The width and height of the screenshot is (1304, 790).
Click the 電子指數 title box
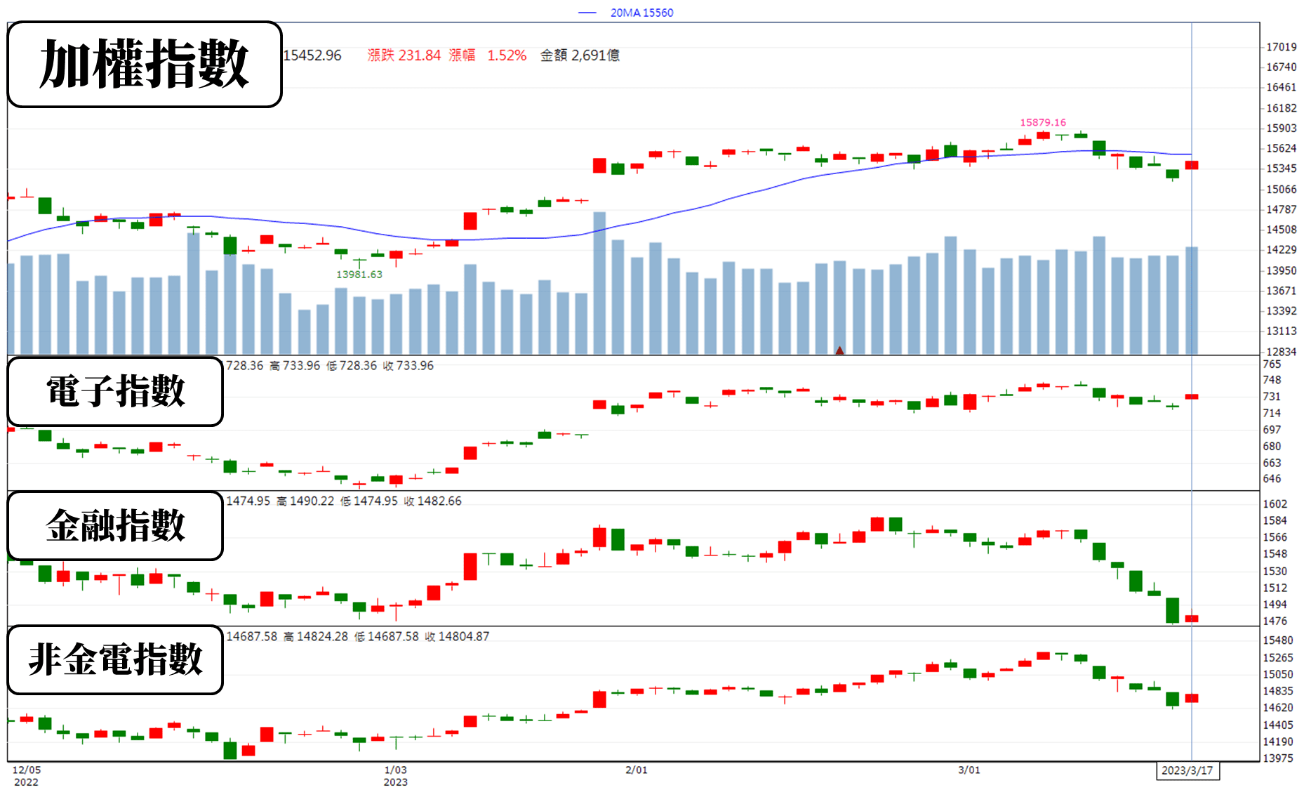[x=115, y=391]
